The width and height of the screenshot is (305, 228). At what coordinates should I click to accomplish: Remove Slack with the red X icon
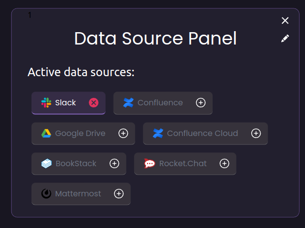coord(94,103)
